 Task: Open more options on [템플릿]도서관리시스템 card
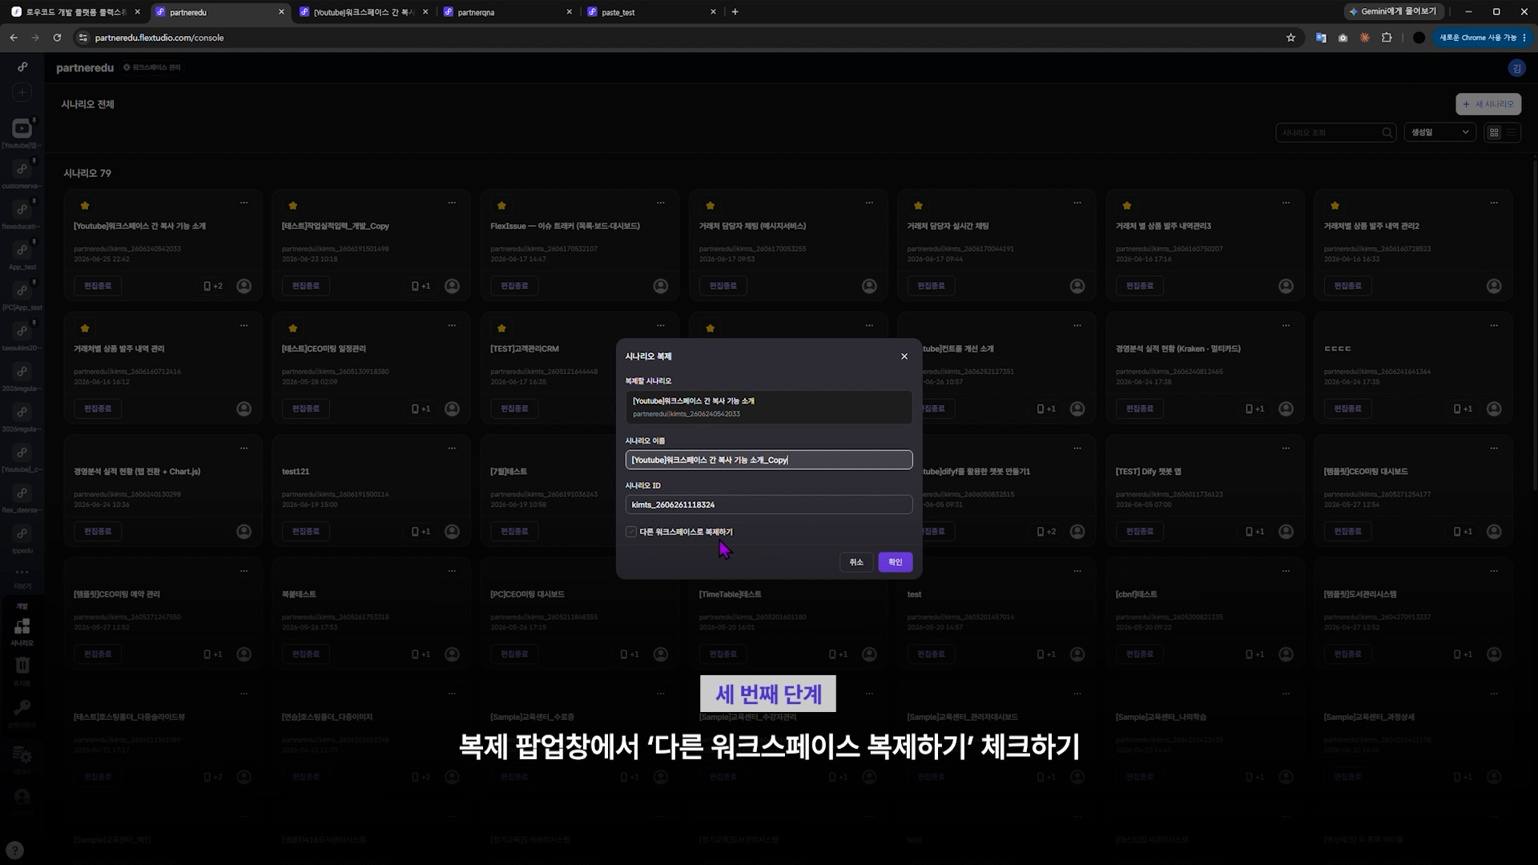(x=1494, y=571)
